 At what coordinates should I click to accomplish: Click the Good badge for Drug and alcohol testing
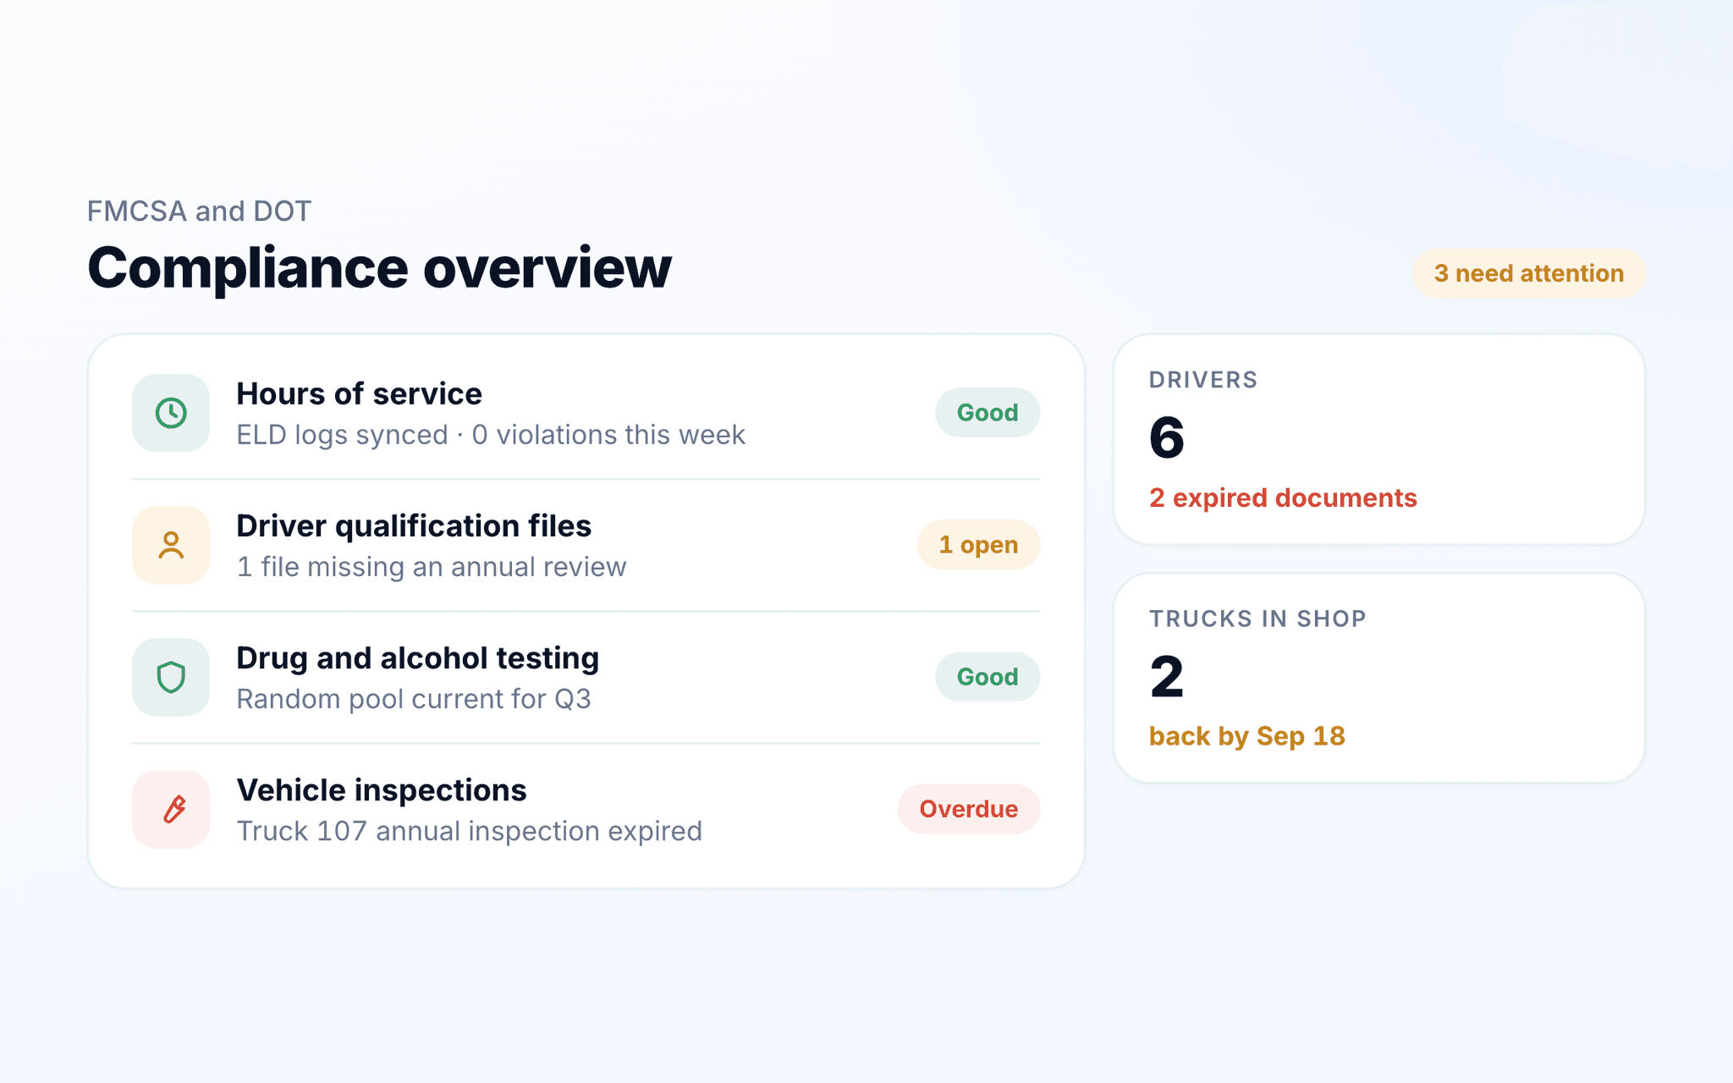(988, 677)
